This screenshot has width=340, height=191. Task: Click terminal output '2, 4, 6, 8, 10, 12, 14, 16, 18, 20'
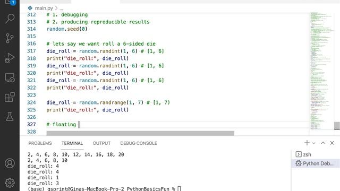pos(75,154)
